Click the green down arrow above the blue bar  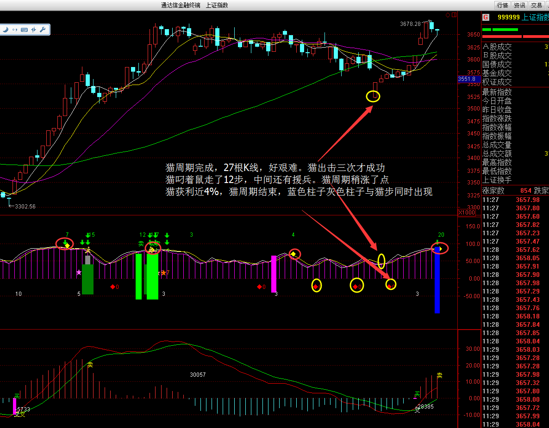tap(437, 242)
